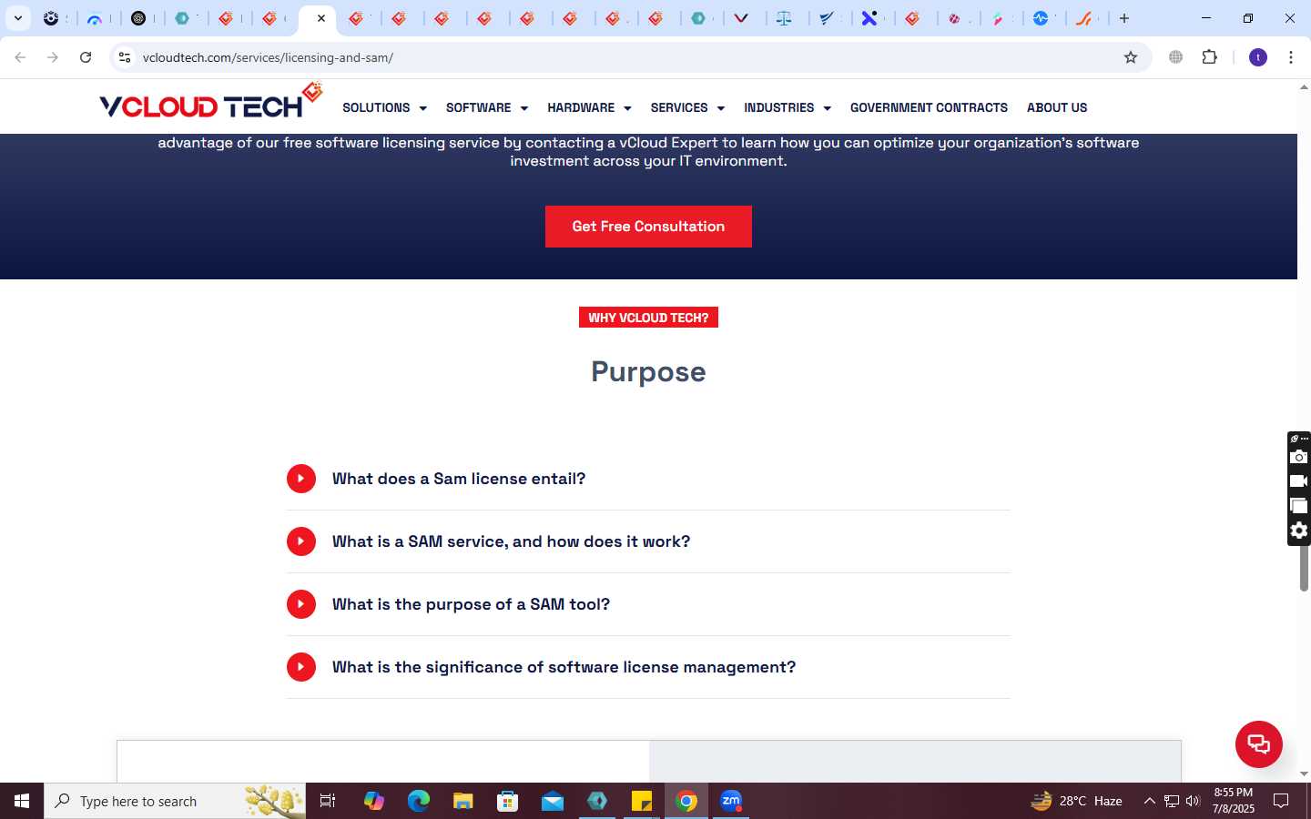Screen dimensions: 1311x819
Task: Click the Get Free Consultation button
Action: pos(648,227)
